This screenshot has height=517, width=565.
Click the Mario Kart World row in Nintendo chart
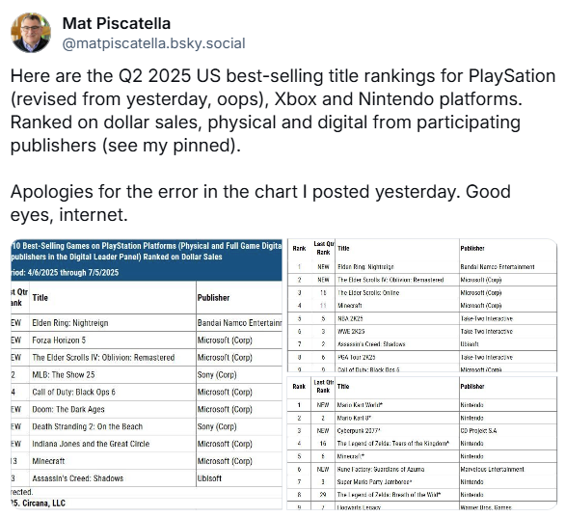422,405
